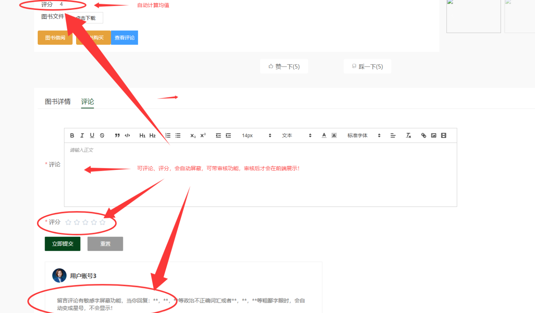Decrease indent in the editor

coord(218,135)
